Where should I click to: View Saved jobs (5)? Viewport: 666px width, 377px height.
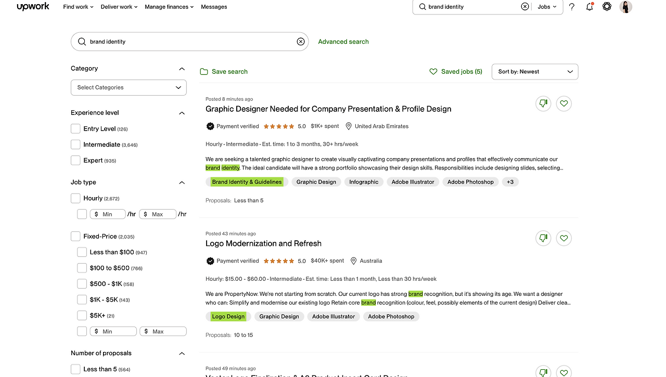click(456, 72)
